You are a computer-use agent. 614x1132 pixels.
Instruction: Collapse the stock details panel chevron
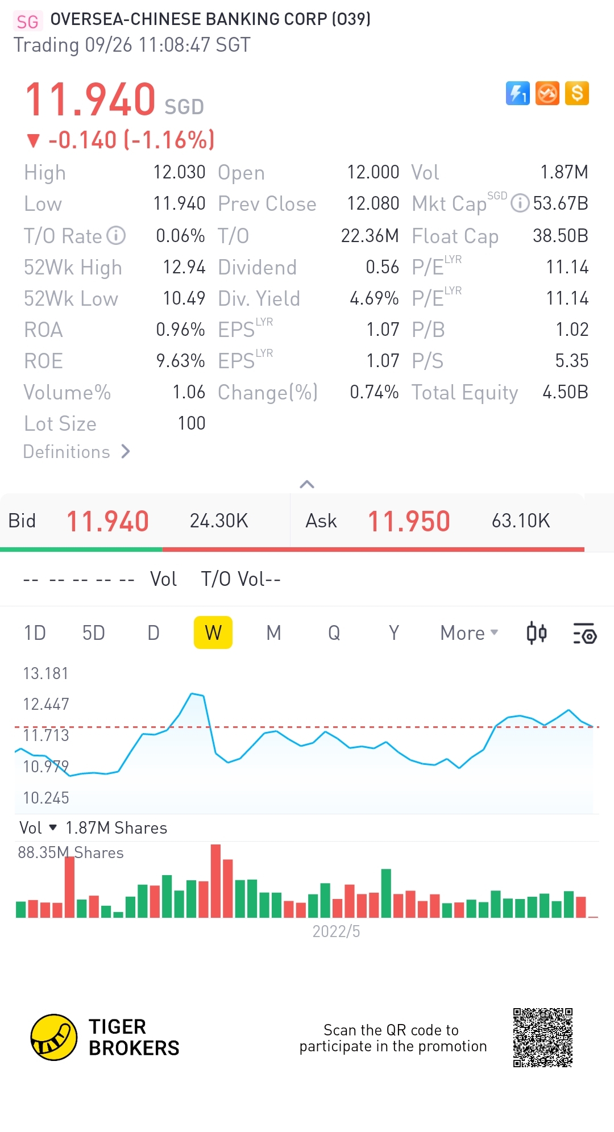tap(307, 484)
